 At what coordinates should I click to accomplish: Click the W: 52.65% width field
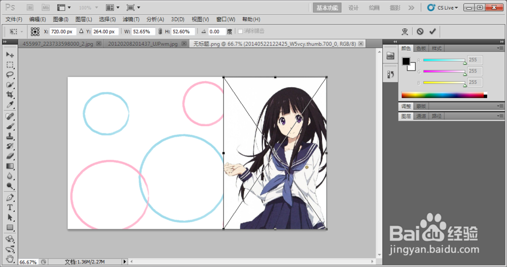pos(143,31)
